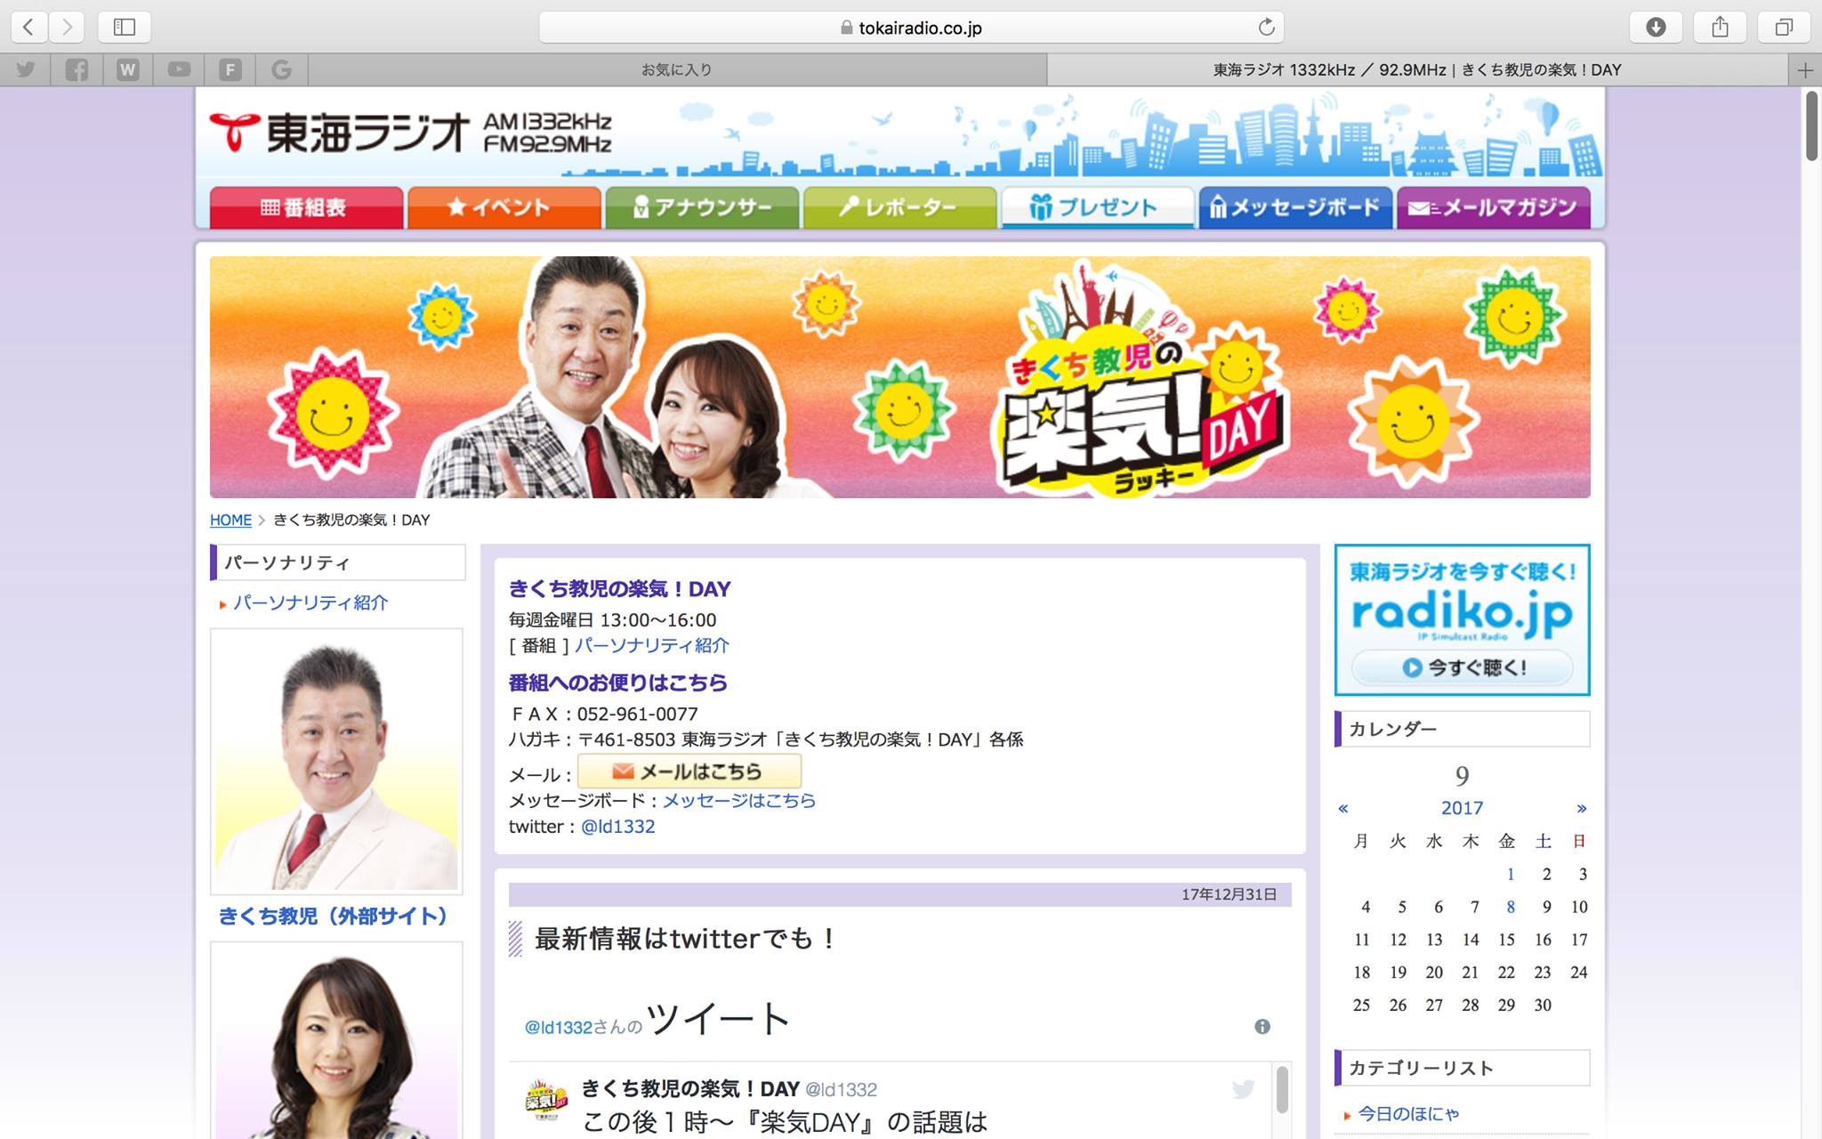
Task: Show the Safari sidebar
Action: pos(125,28)
